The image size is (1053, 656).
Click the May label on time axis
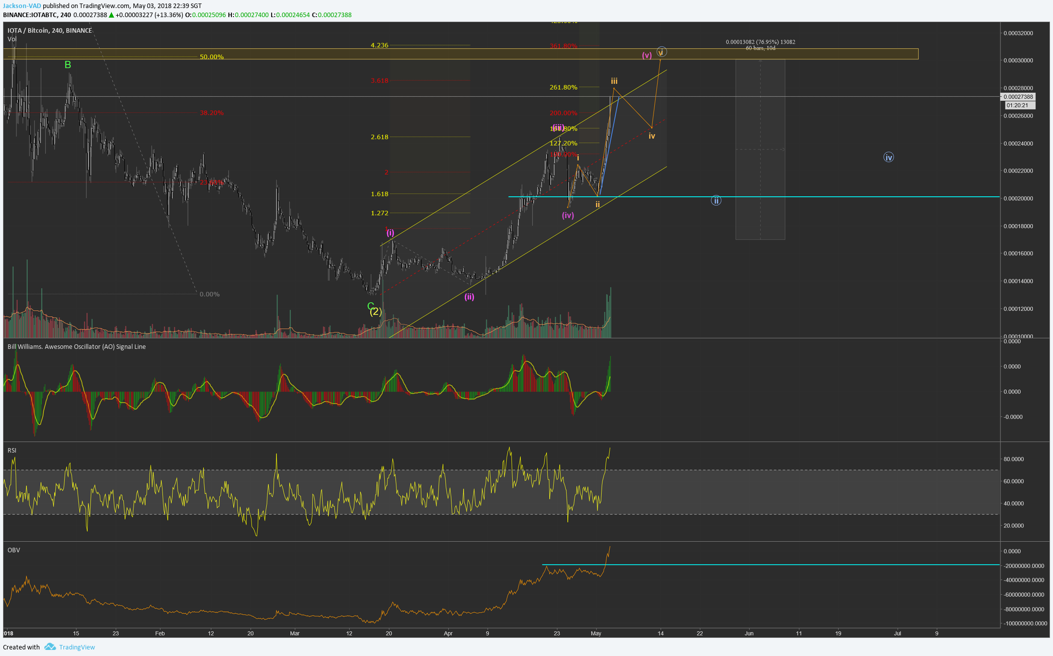click(x=596, y=633)
